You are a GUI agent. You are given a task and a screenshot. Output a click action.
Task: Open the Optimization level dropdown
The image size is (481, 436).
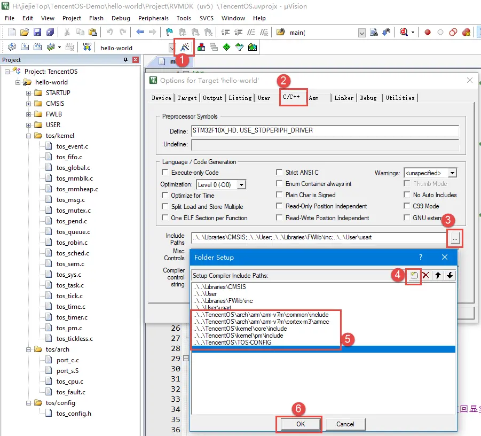click(x=242, y=184)
